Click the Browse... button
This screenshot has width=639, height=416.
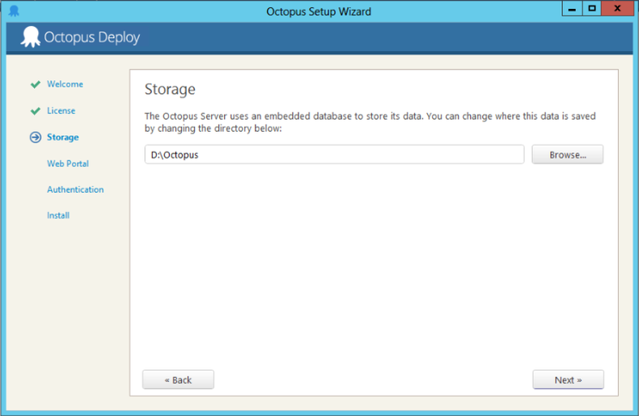pos(567,155)
